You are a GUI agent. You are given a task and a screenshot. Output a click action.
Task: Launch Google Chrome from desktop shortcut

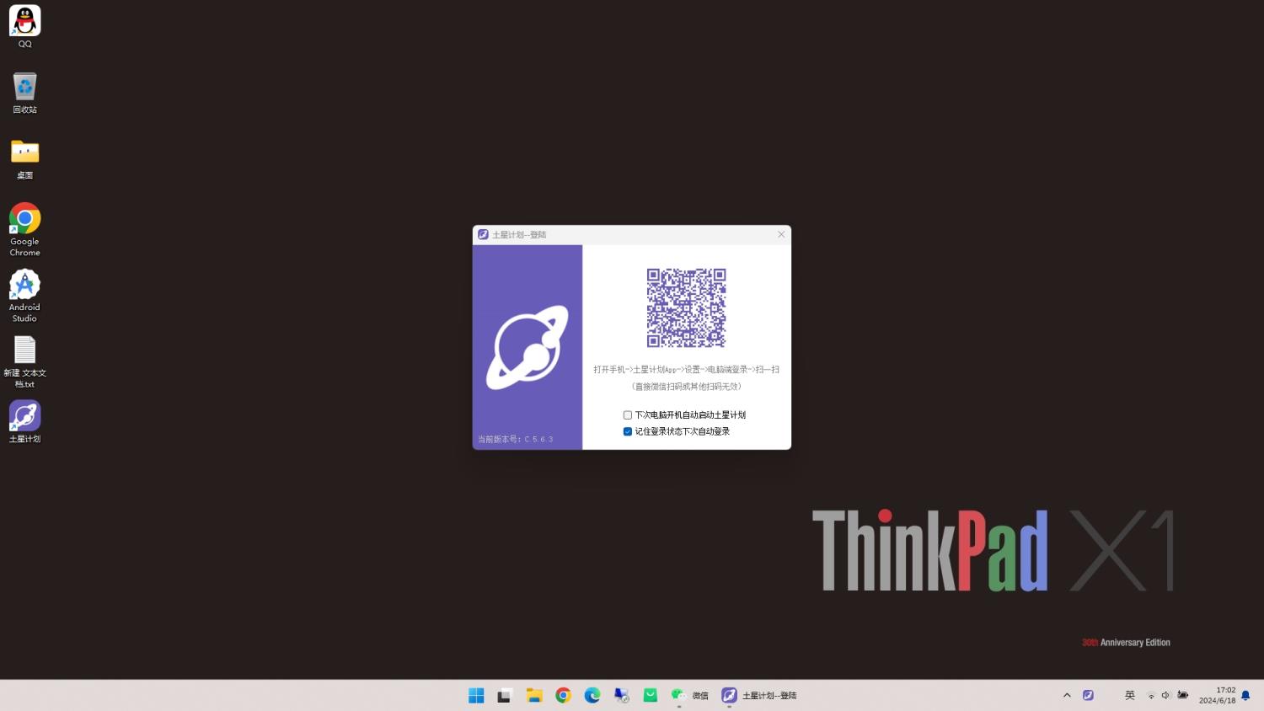click(24, 219)
